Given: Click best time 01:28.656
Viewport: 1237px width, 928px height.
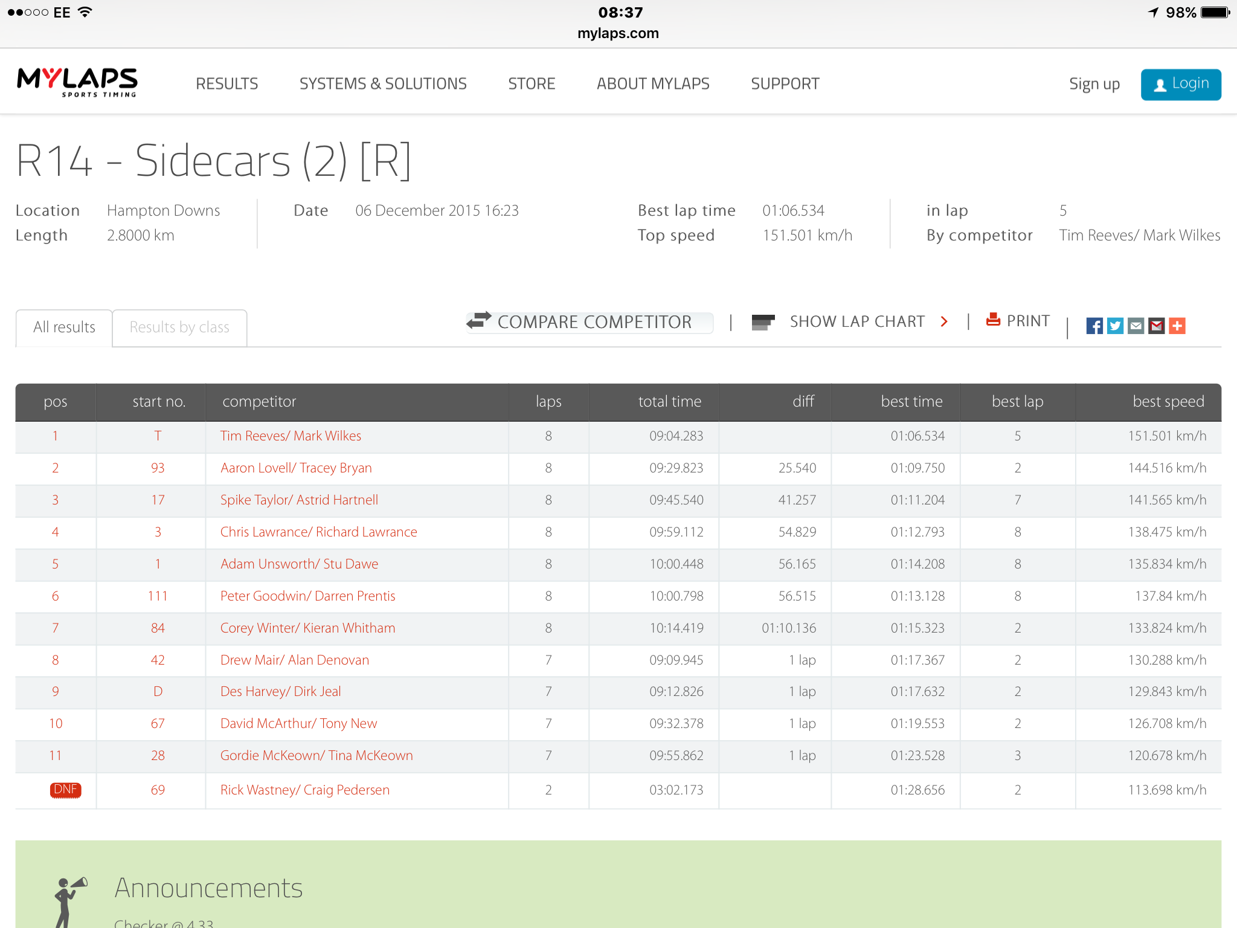Looking at the screenshot, I should tap(917, 790).
